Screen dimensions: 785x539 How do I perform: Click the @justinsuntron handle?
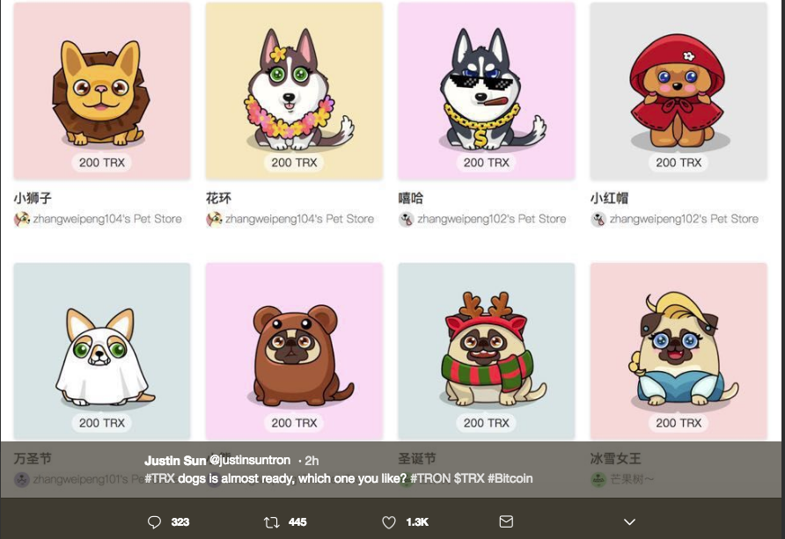250,460
